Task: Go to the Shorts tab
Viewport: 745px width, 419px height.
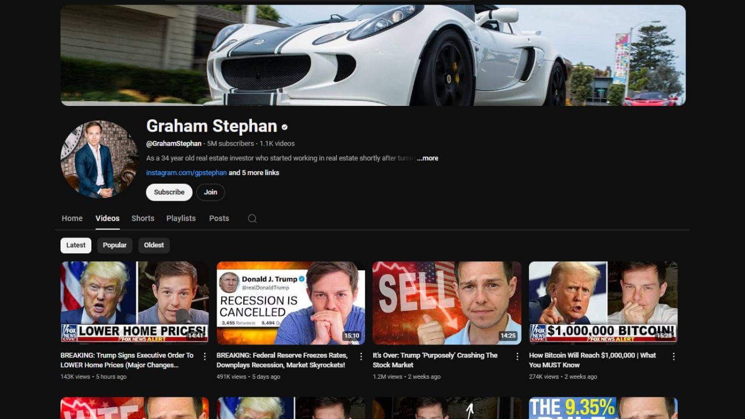Action: pyautogui.click(x=143, y=218)
